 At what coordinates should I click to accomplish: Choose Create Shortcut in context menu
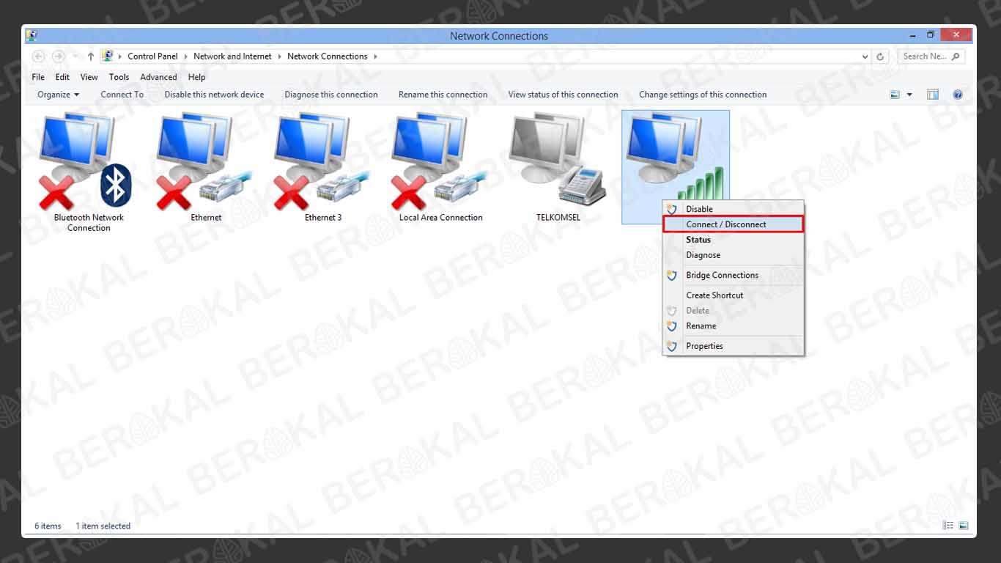733,295
